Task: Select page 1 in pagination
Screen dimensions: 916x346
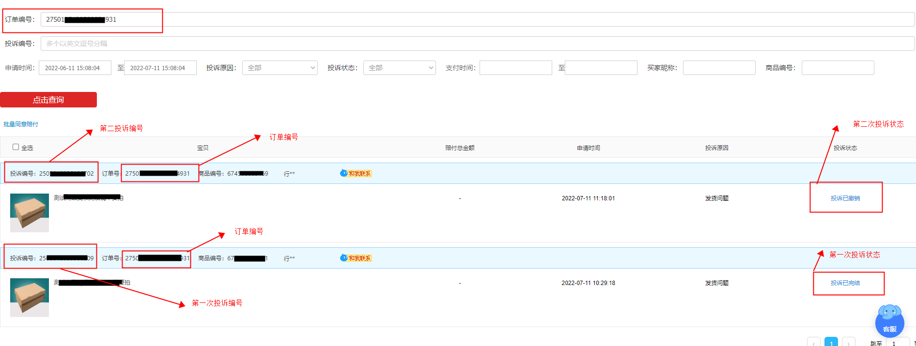Action: [x=831, y=343]
